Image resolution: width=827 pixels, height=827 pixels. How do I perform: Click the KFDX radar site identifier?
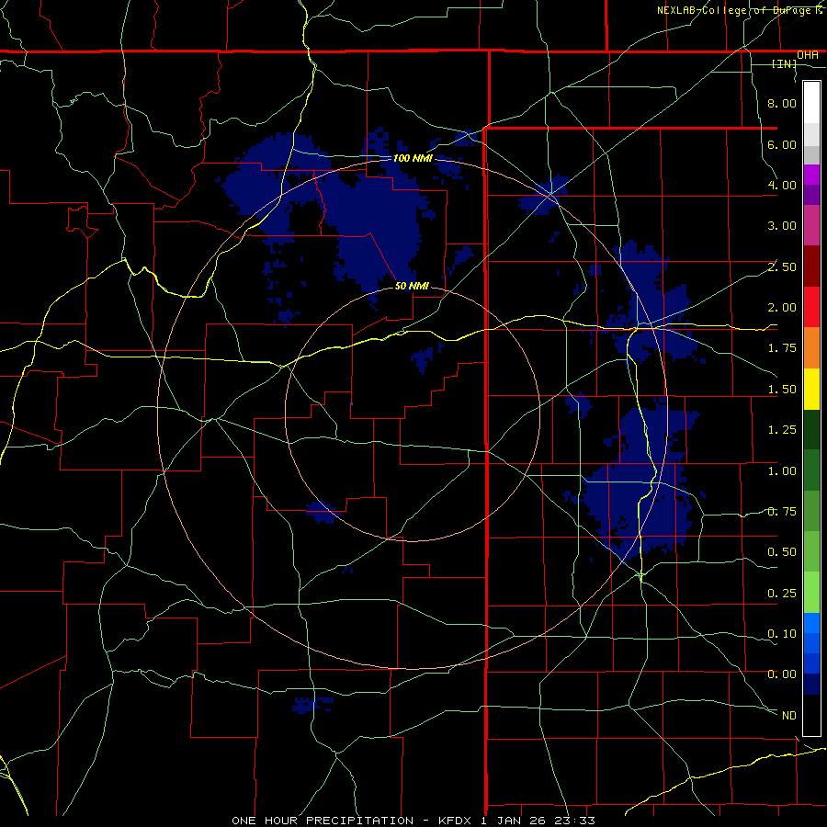454,821
